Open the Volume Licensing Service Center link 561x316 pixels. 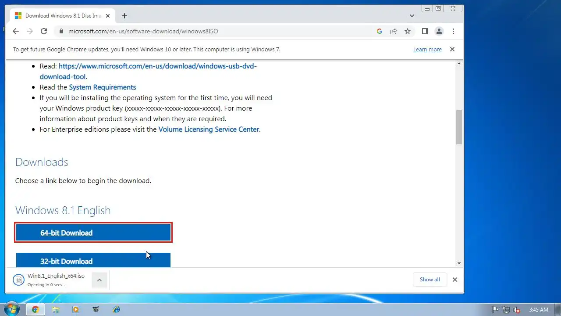tap(209, 129)
